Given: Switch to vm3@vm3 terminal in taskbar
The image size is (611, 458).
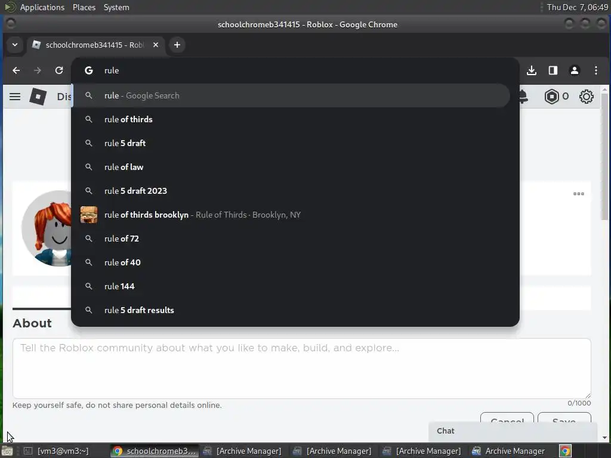Looking at the screenshot, I should click(x=55, y=451).
